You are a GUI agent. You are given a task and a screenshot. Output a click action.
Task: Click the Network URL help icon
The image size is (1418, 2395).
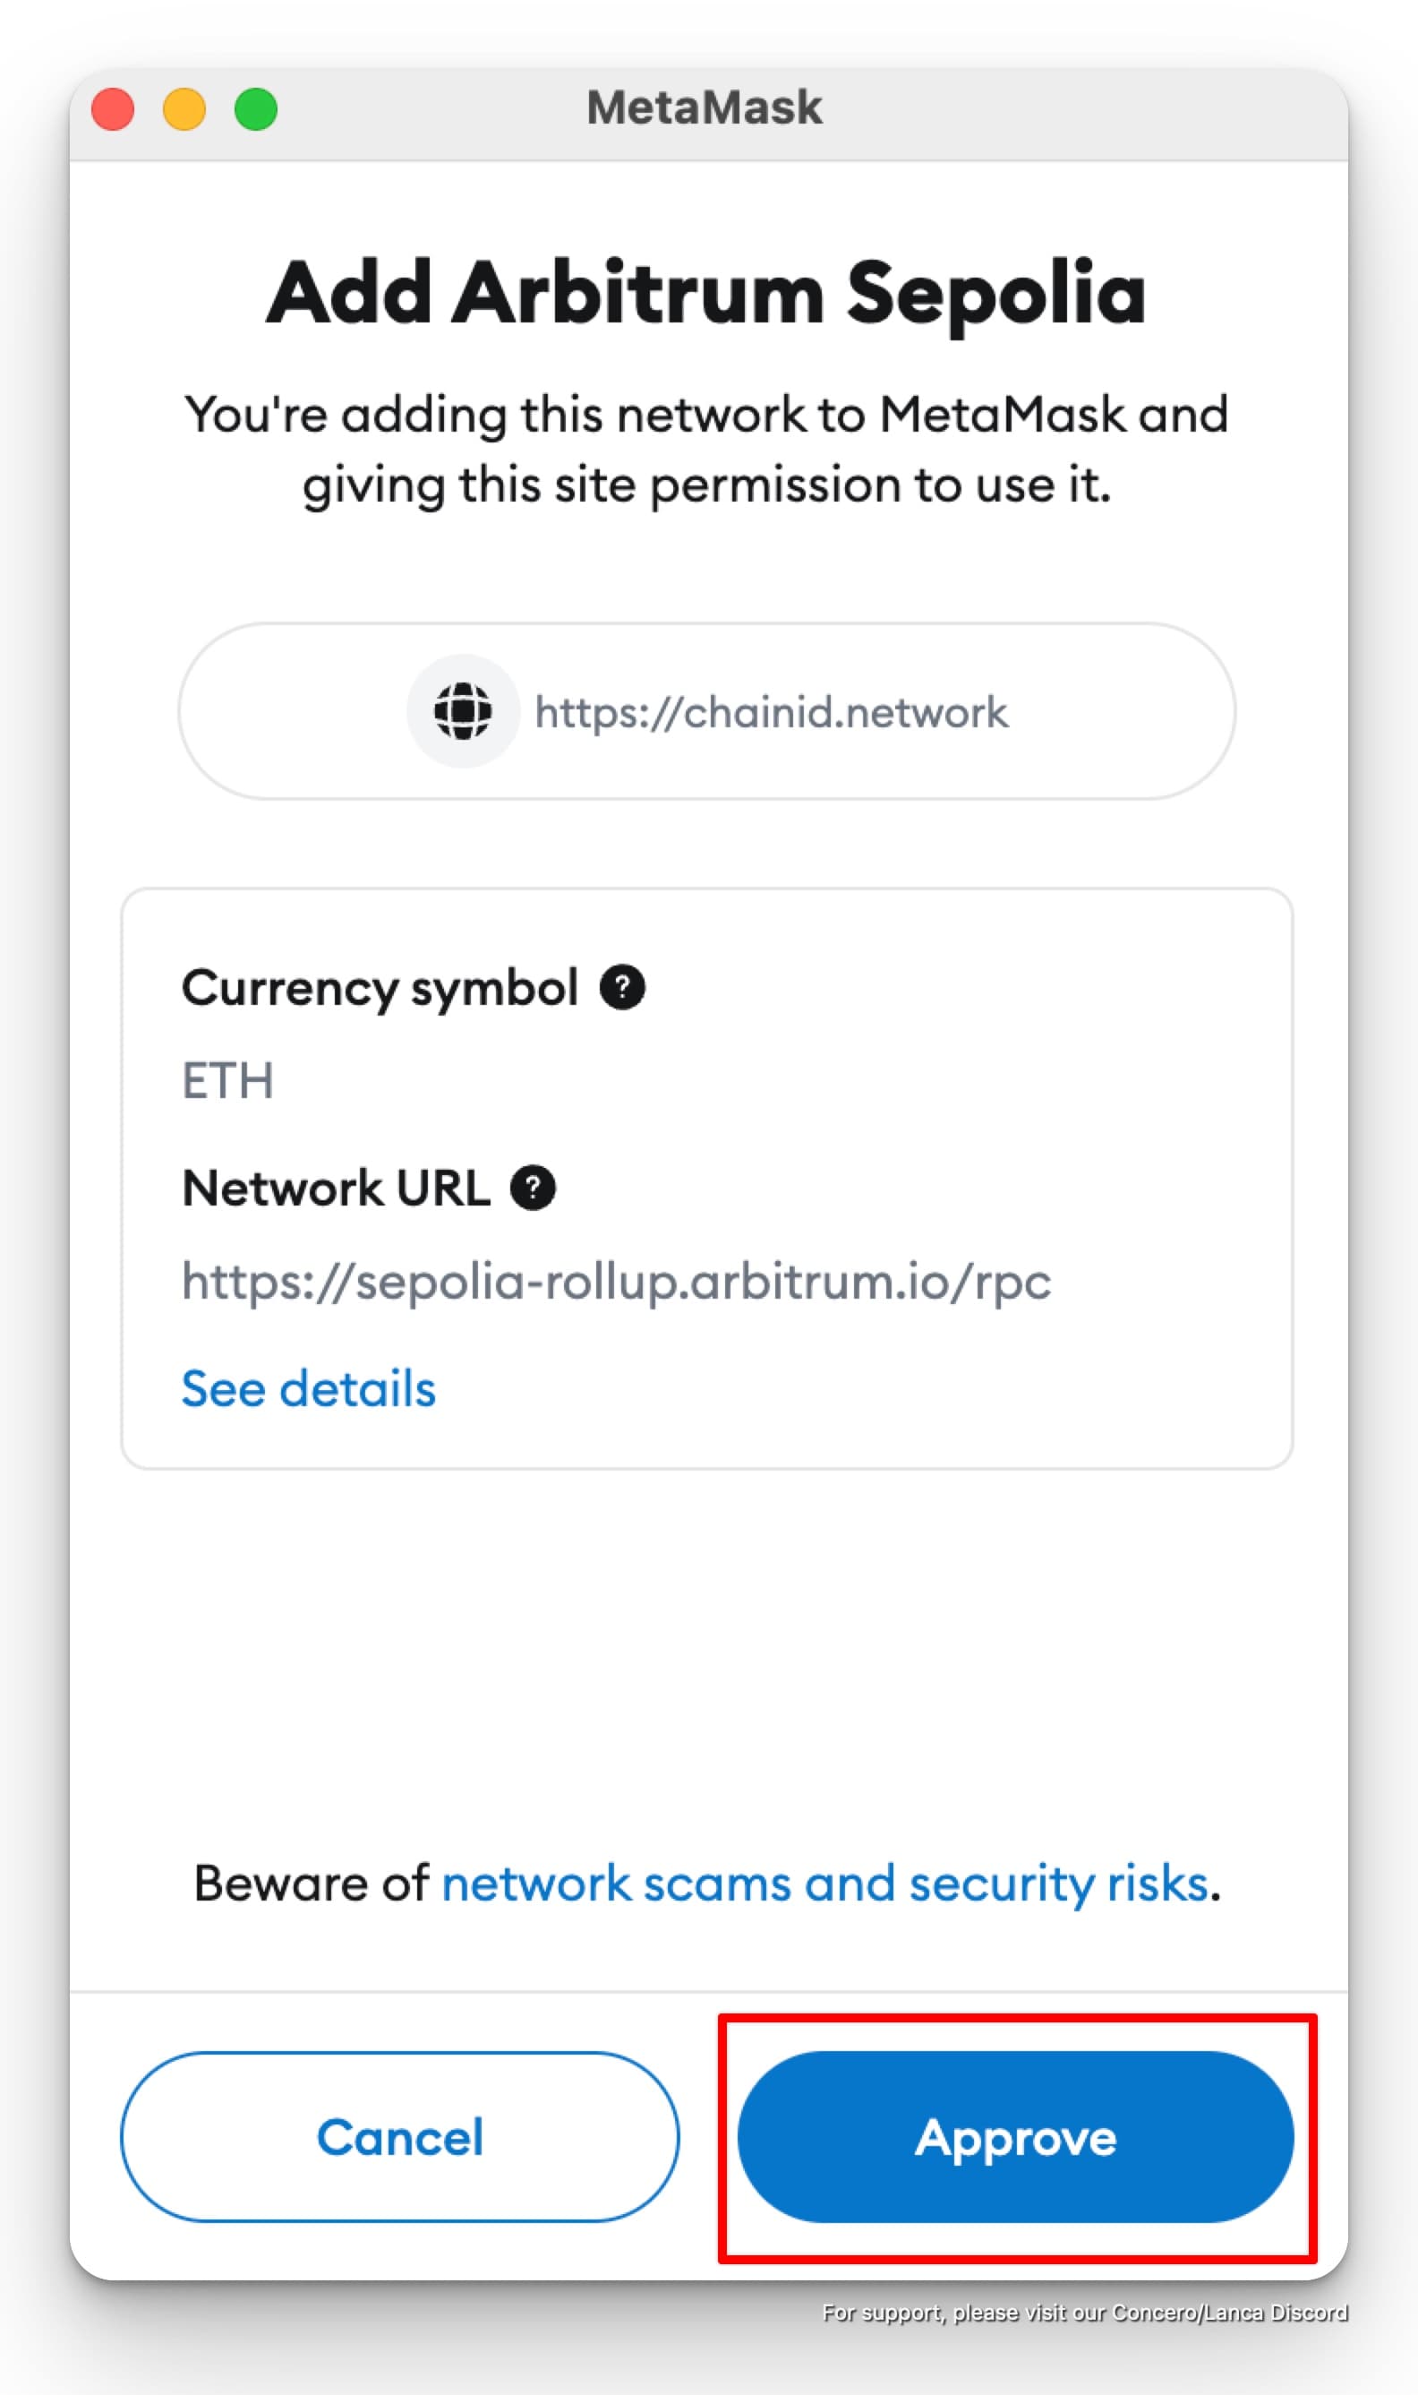click(533, 1188)
